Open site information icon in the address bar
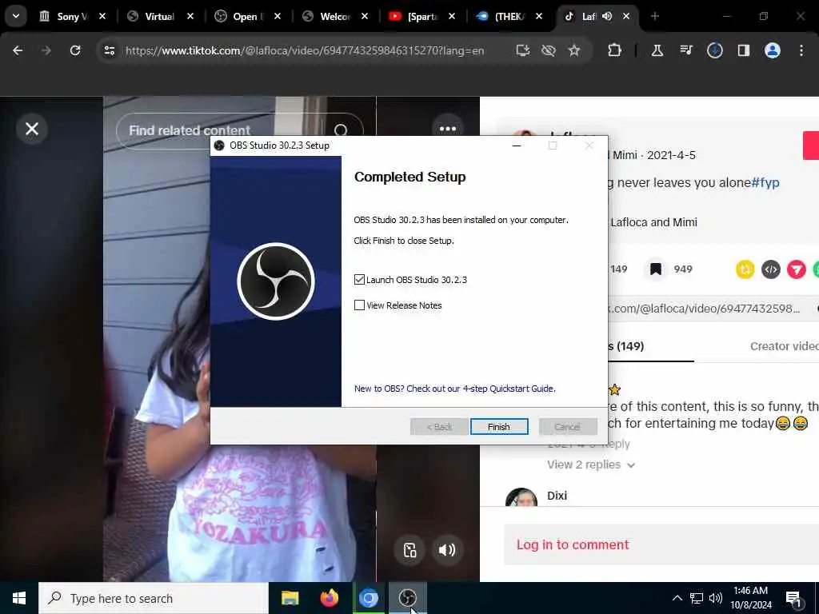The image size is (819, 614). (109, 50)
